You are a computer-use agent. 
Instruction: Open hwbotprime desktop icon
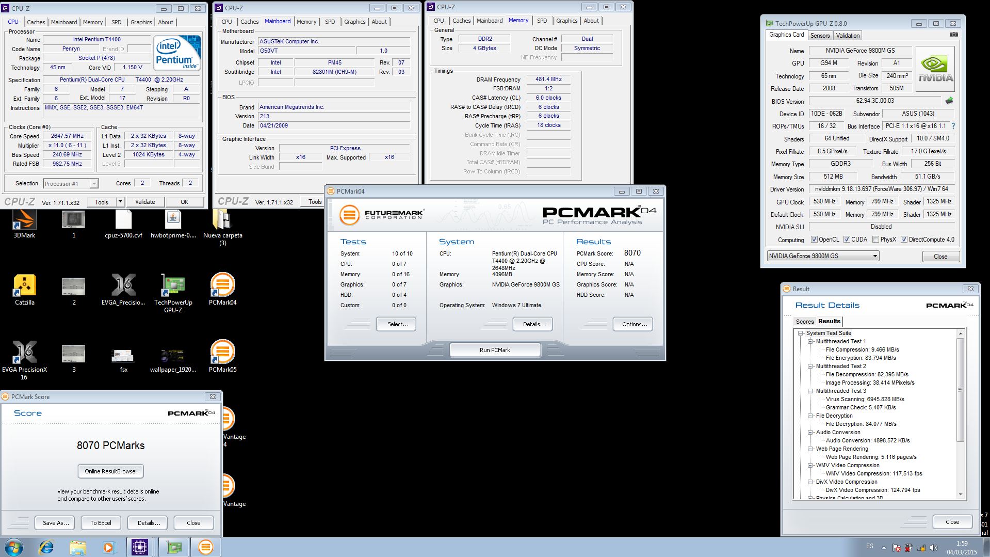coord(173,223)
